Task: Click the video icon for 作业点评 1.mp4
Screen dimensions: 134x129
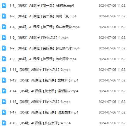Action: [4, 37]
